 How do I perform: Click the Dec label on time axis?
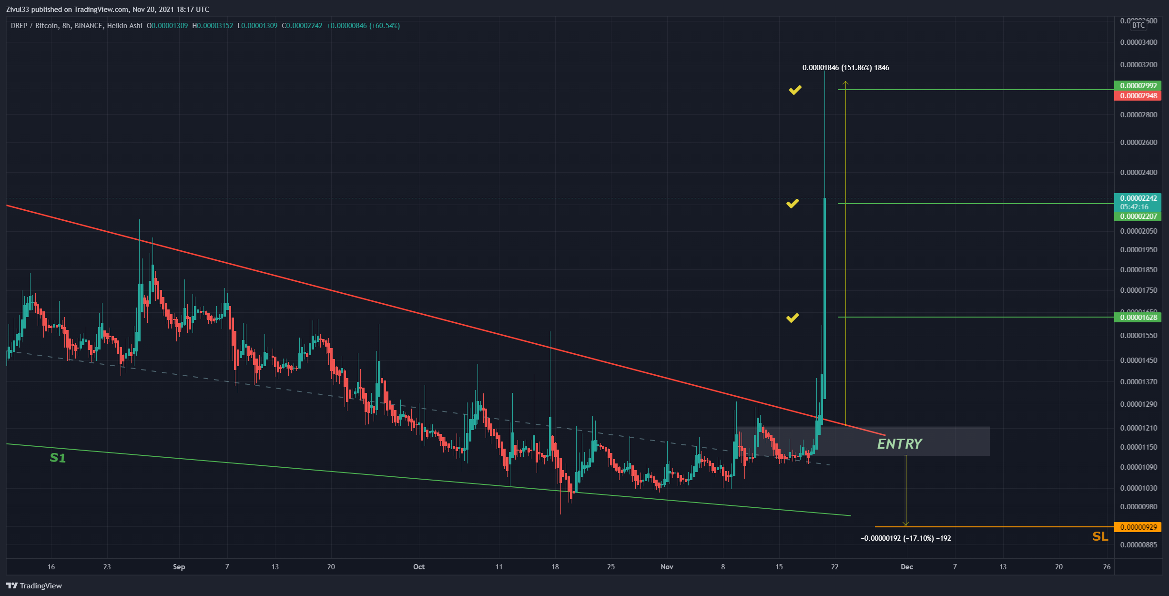pyautogui.click(x=907, y=567)
